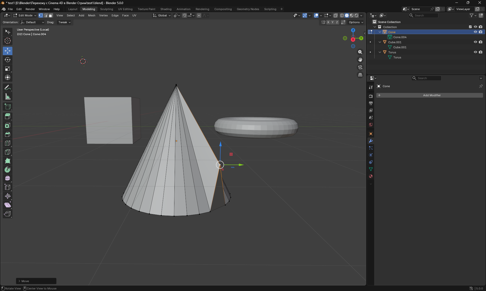The image size is (486, 291).
Task: Open the Mesh menu
Action: [x=92, y=15]
